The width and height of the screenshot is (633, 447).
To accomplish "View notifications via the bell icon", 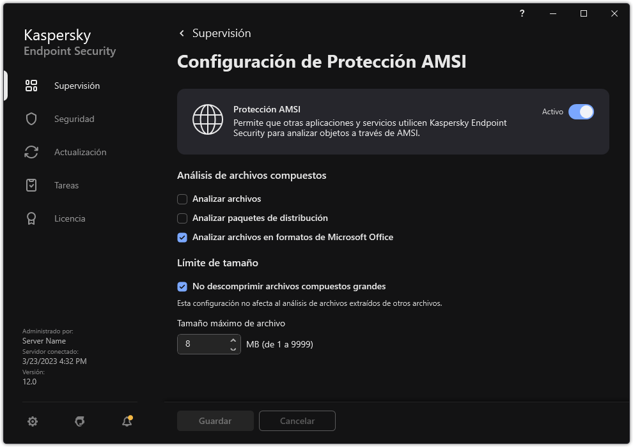I will coord(126,421).
